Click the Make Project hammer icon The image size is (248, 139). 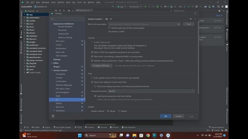tap(113, 7)
